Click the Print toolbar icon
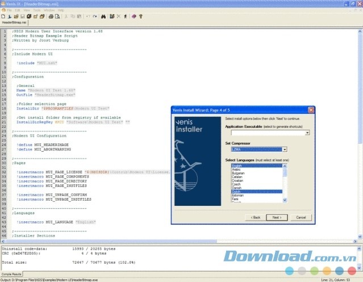The height and width of the screenshot is (282, 363). click(51, 16)
